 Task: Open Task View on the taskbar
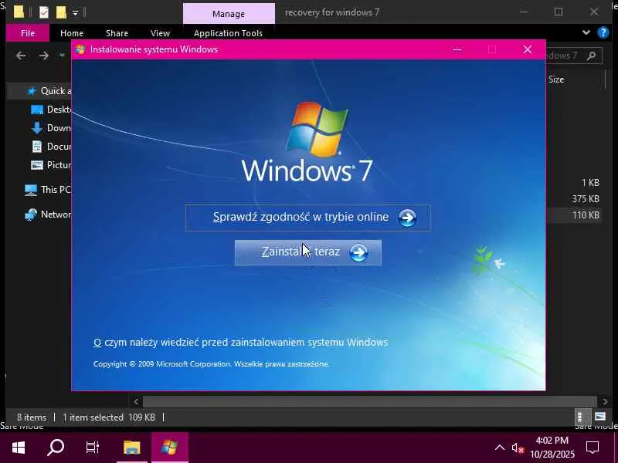point(93,448)
